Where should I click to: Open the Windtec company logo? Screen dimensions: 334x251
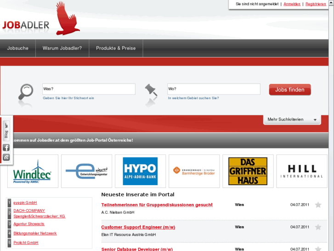[33, 171]
